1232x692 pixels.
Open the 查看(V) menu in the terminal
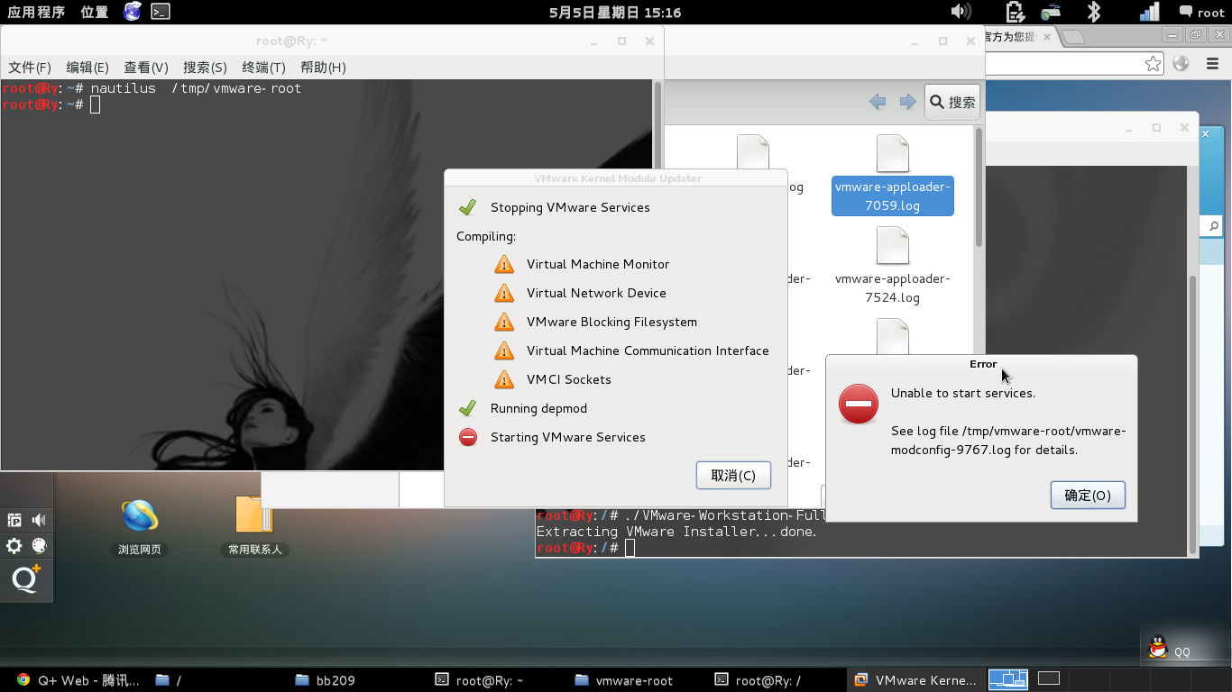coord(146,68)
